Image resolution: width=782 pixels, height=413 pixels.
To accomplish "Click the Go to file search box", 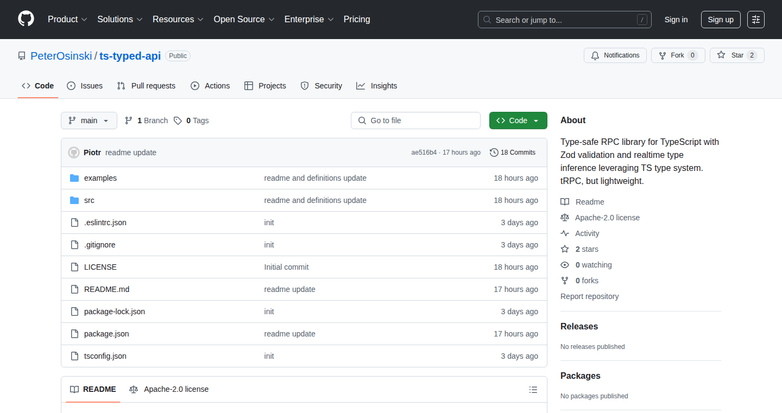I will 415,120.
